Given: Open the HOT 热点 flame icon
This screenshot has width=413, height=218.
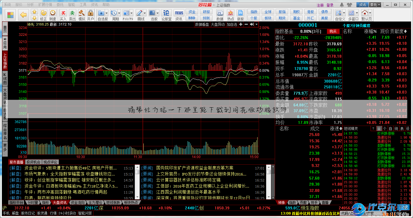Looking at the screenshot, I should 230,13.
